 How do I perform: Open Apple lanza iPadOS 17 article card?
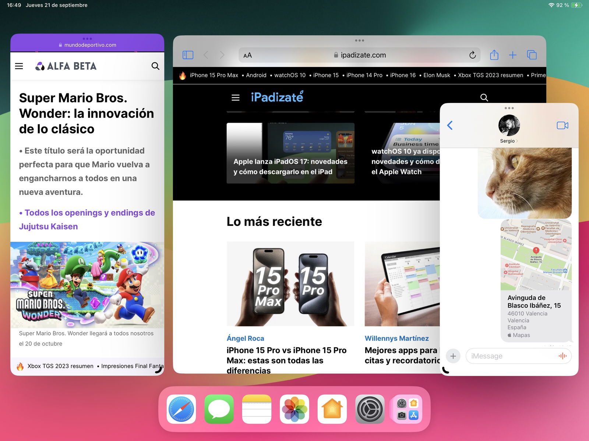coord(290,153)
